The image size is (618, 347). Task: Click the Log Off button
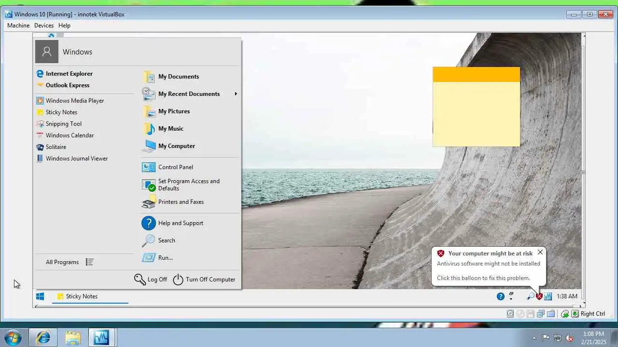tap(151, 280)
